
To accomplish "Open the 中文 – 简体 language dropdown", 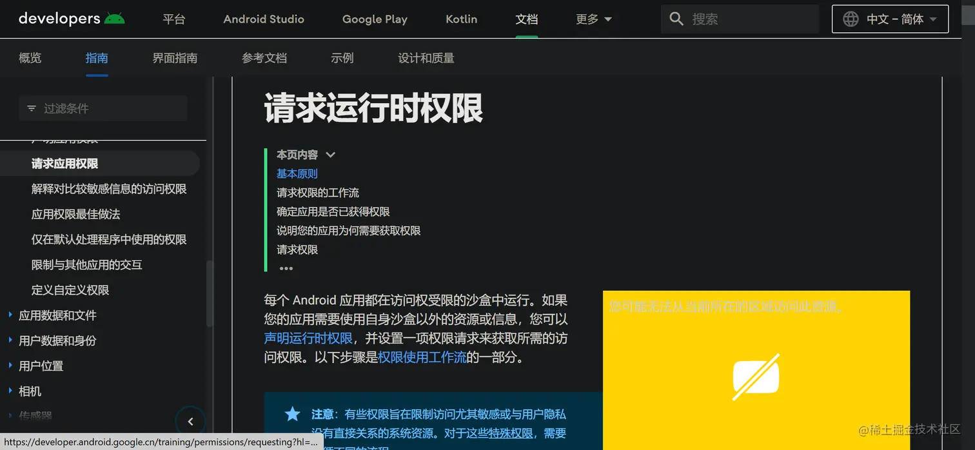I will click(x=891, y=19).
